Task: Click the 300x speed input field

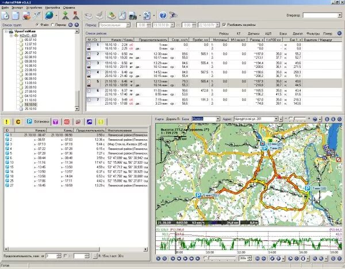Action: coord(243,258)
